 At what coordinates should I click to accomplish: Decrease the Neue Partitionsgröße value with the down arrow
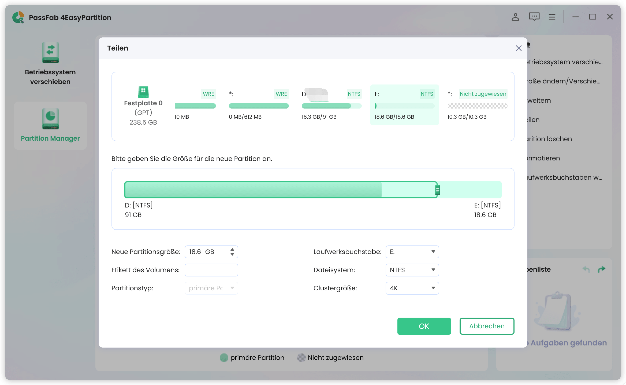click(232, 254)
